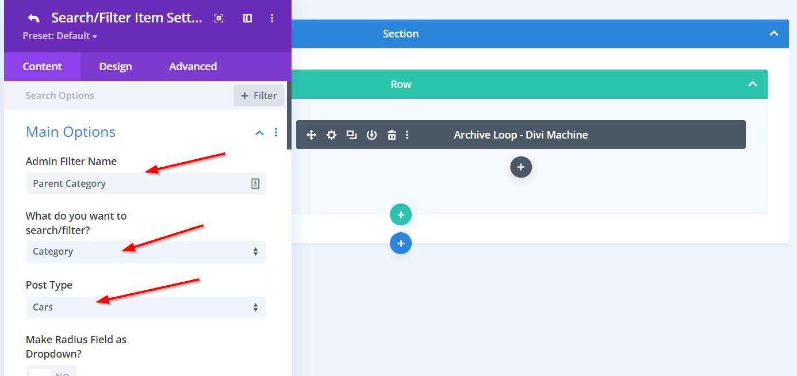
Task: Open Archive Loop module settings gear
Action: 331,135
